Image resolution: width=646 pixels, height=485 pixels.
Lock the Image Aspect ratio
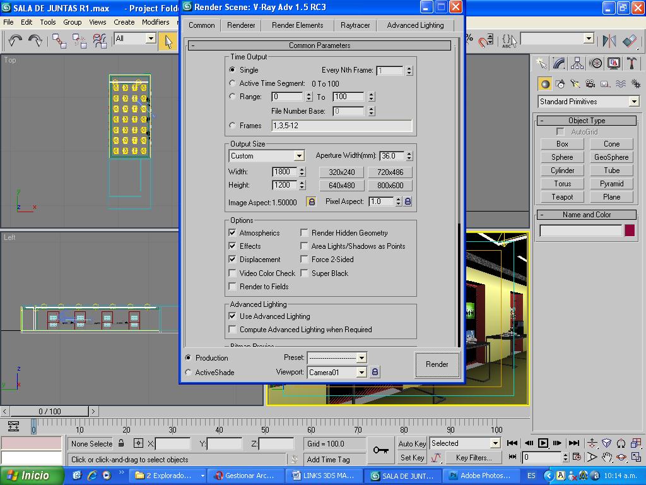312,201
